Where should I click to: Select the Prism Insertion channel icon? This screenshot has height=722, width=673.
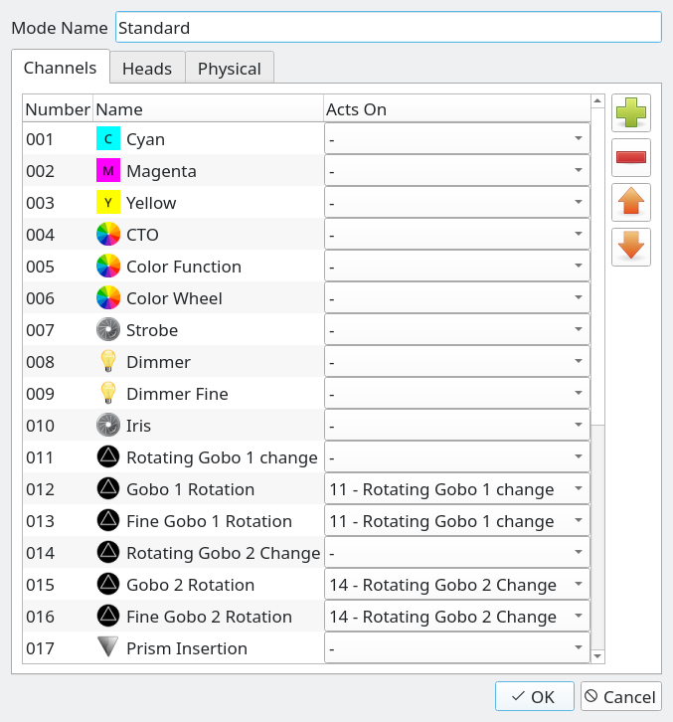coord(108,647)
